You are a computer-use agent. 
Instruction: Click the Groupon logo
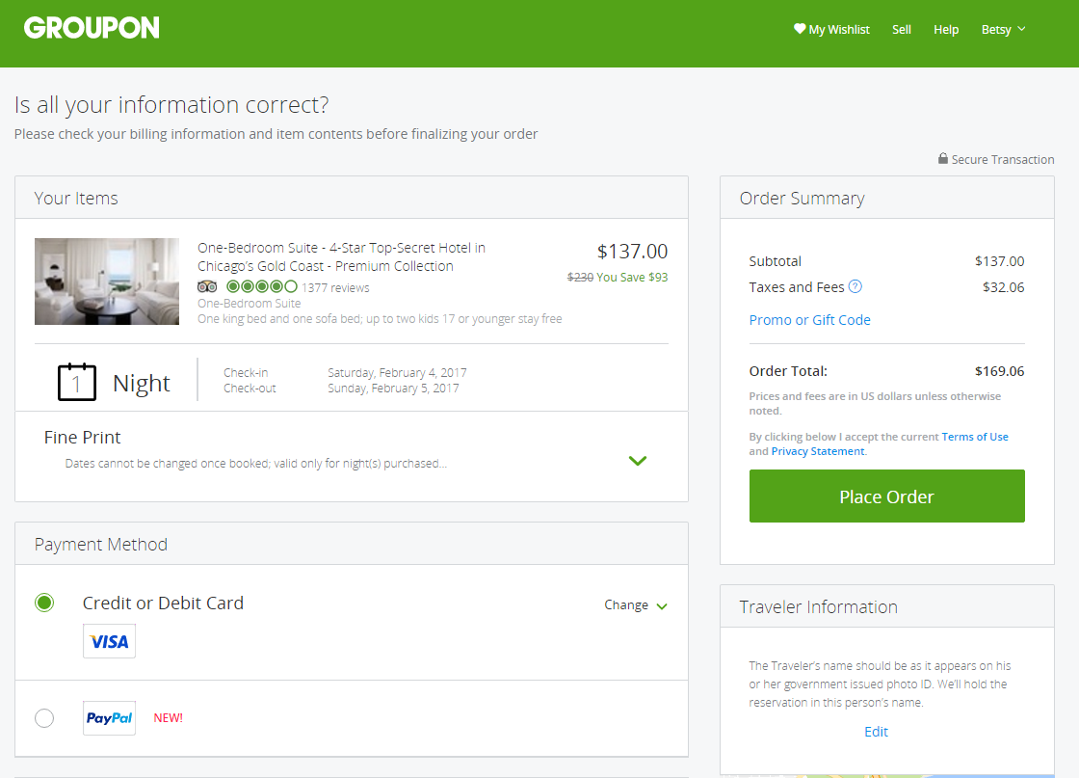click(92, 28)
